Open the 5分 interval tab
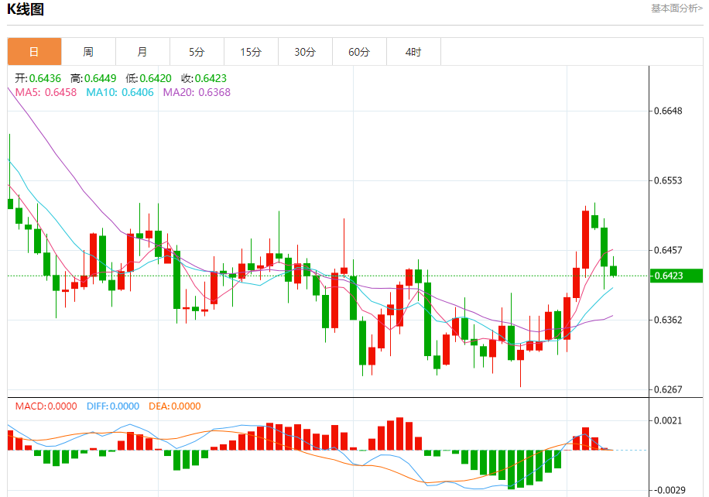Image resolution: width=709 pixels, height=497 pixels. coord(197,52)
